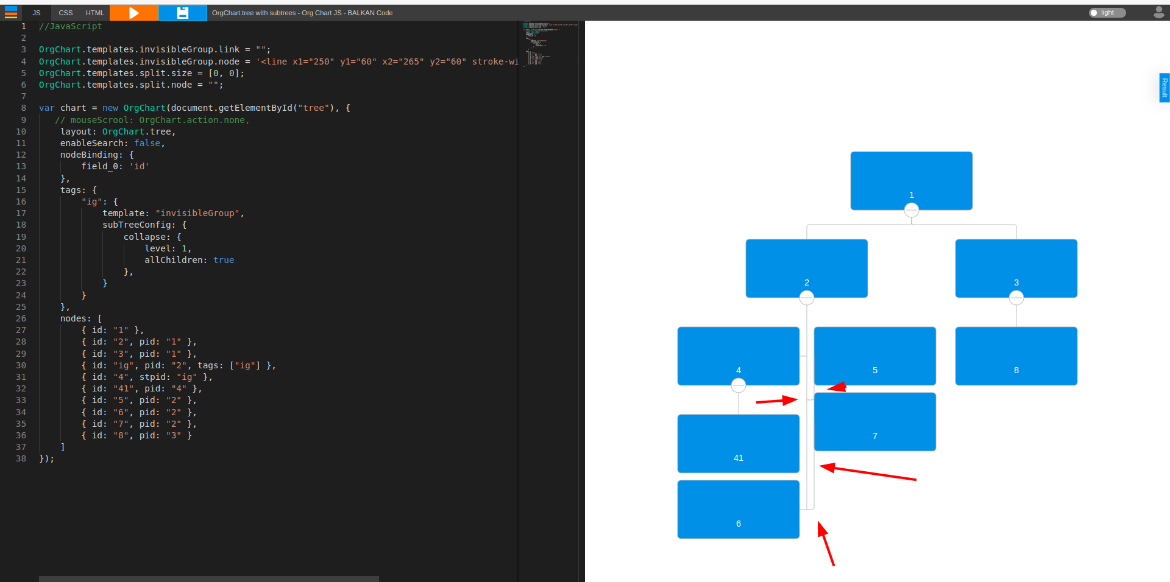The image size is (1170, 582).
Task: Expand children of node 4
Action: (x=738, y=384)
